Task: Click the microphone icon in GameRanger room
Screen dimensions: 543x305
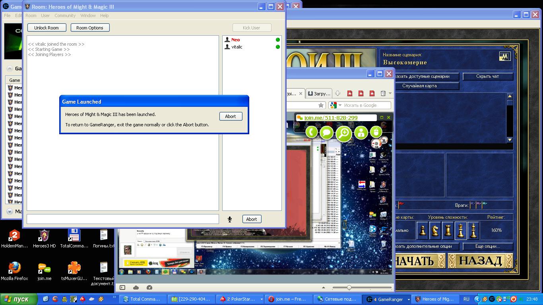Action: tap(230, 219)
